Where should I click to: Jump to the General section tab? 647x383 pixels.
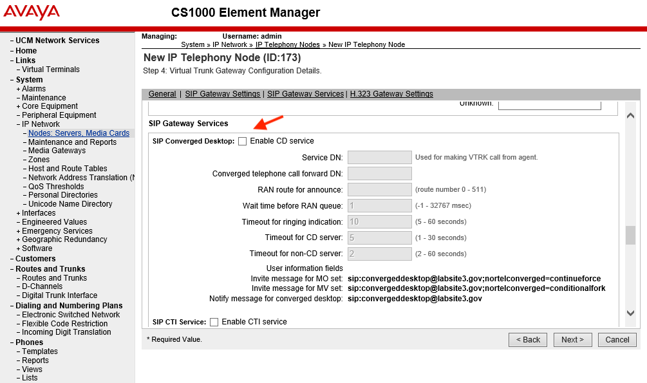click(162, 94)
